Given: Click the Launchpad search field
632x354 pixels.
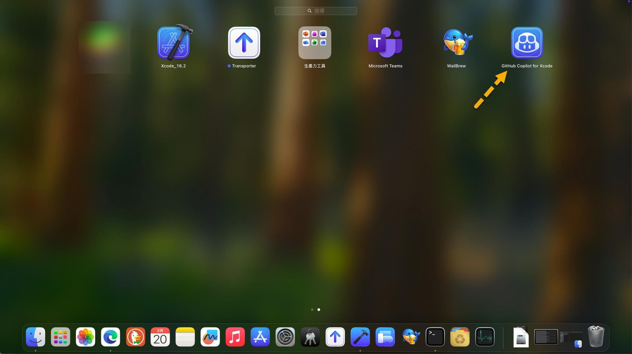Looking at the screenshot, I should click(316, 11).
